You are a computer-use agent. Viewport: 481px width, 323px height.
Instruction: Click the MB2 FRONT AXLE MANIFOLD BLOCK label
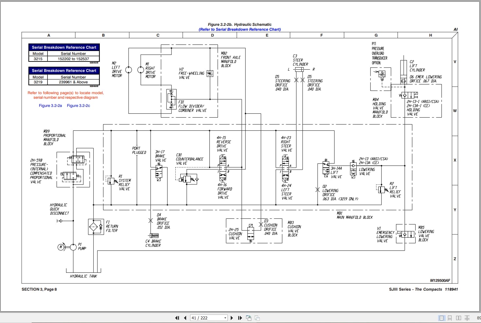point(231,59)
